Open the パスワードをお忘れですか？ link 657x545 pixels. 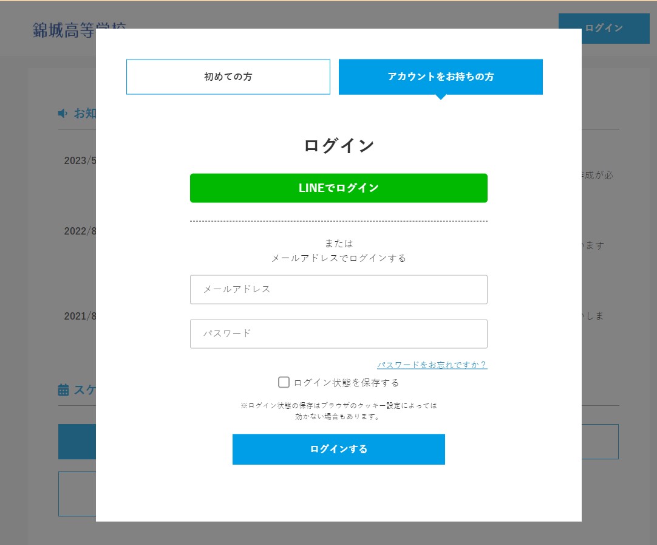(x=432, y=365)
